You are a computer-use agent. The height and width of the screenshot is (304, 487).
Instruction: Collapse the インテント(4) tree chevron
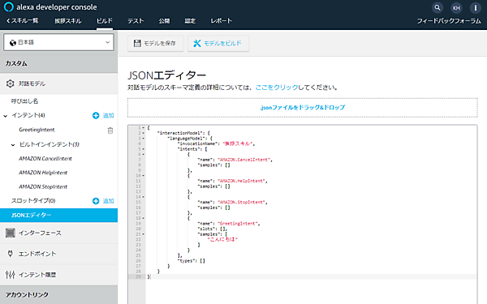[6, 116]
